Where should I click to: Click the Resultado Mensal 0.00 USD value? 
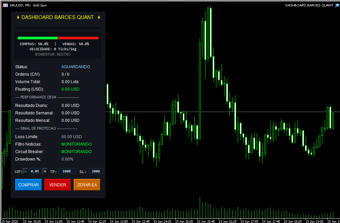[x=70, y=120]
